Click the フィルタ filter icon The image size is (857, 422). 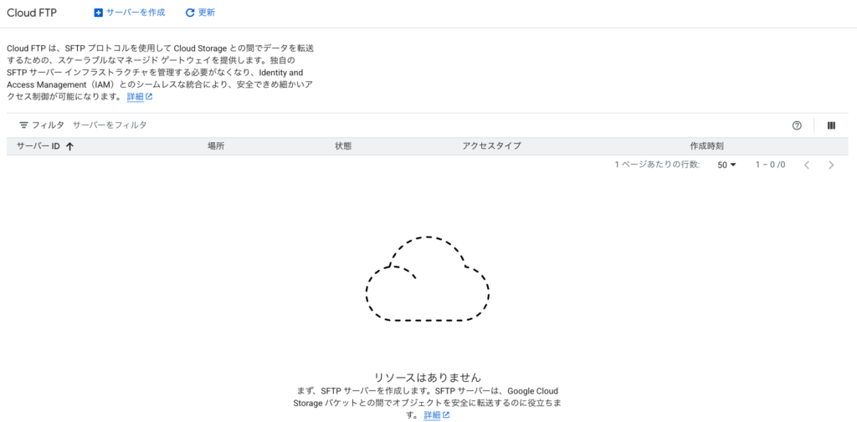tap(23, 125)
